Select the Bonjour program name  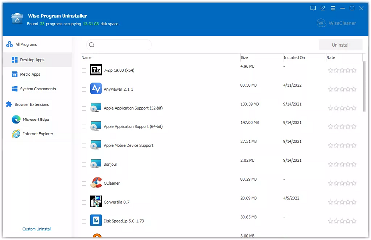(x=110, y=164)
